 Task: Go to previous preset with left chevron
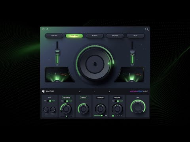(x=80, y=91)
